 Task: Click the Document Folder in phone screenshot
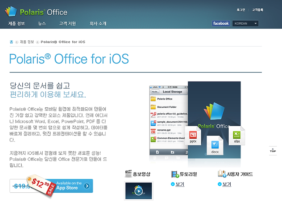[169, 107]
